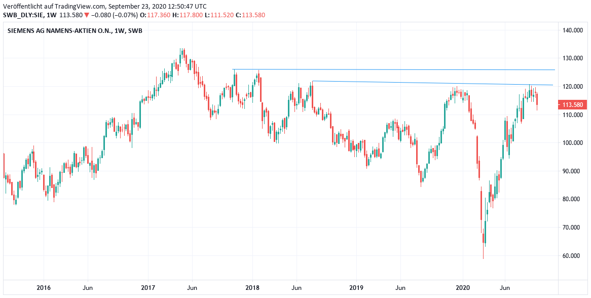Click the 140.000 price axis label
This screenshot has height=298, width=591.
click(x=573, y=30)
